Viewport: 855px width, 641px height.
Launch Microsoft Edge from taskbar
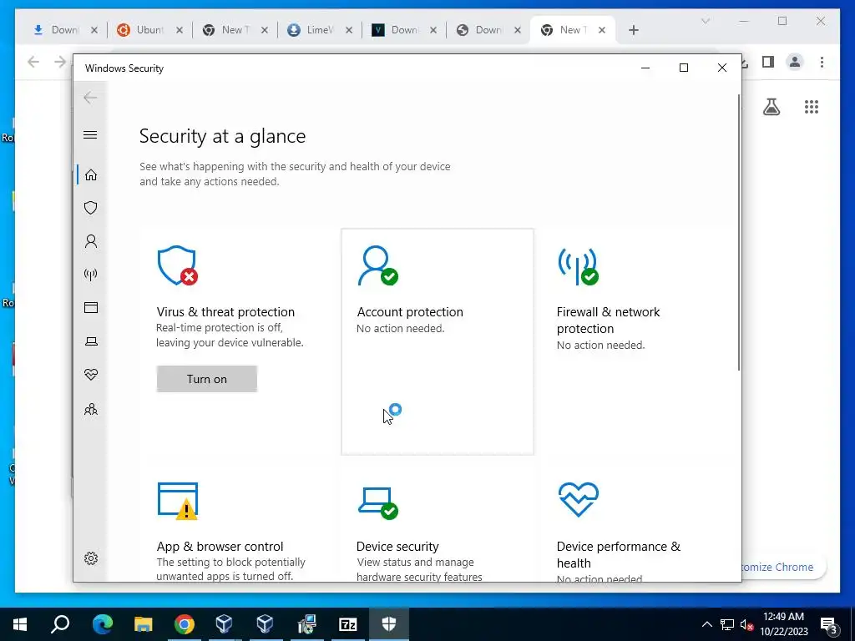point(102,624)
